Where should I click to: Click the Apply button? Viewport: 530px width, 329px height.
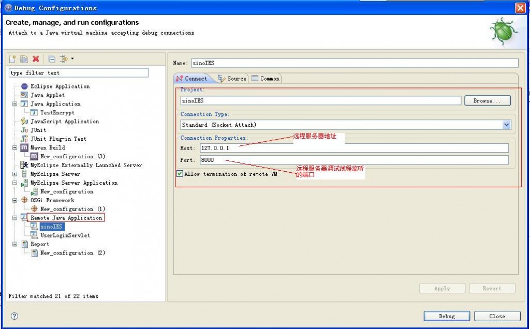[442, 289]
